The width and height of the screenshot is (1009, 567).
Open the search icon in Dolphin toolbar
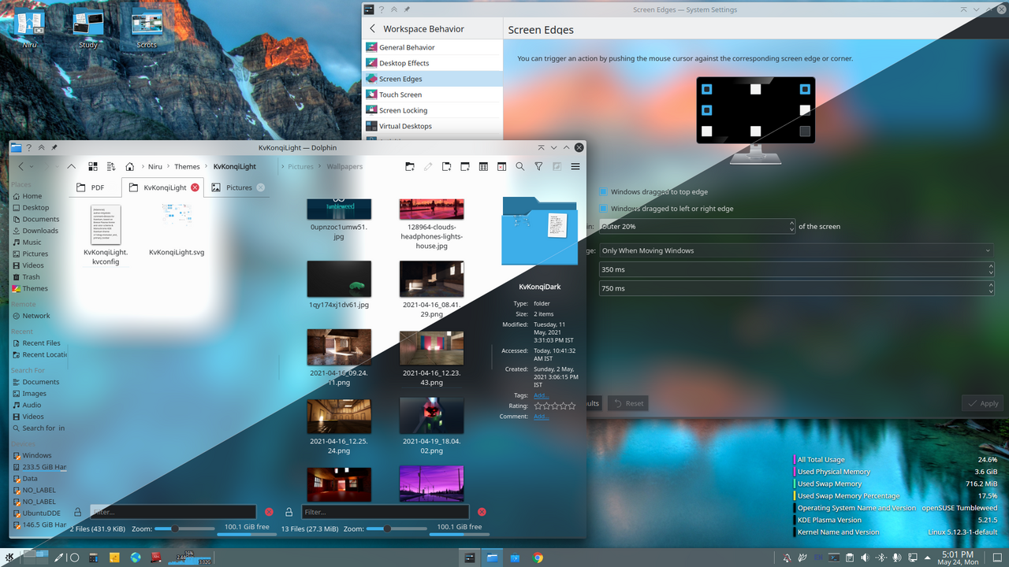pos(520,167)
